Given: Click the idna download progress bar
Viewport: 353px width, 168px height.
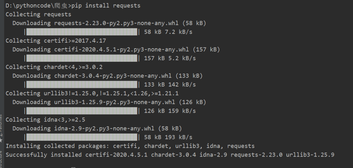Looking at the screenshot, I should (82, 137).
